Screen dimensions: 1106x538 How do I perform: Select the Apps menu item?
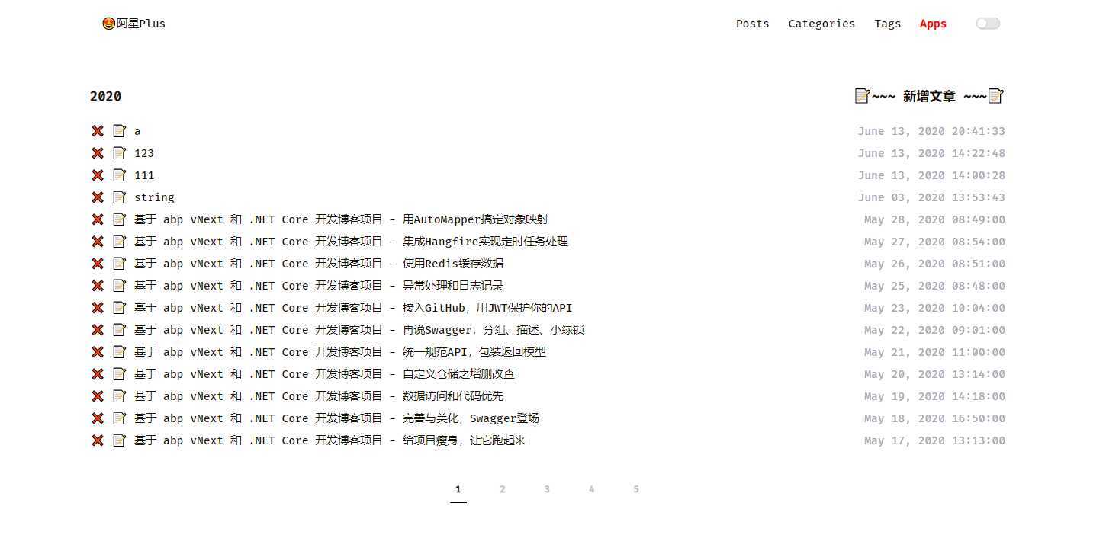pos(933,24)
